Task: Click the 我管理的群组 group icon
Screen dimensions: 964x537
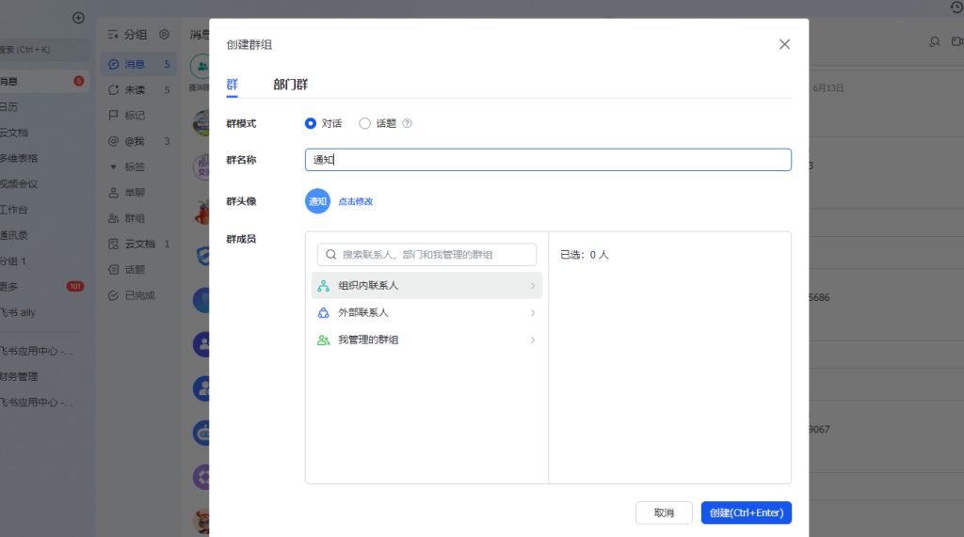Action: pos(324,340)
